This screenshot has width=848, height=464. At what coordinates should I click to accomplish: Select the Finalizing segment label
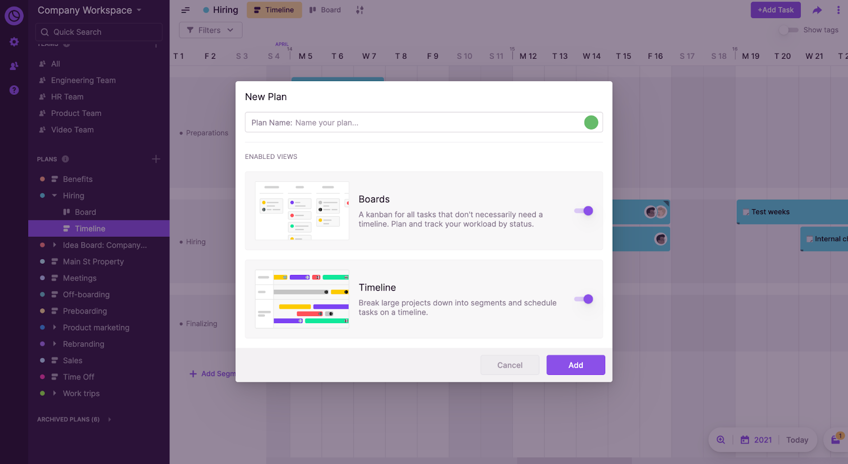(x=201, y=324)
